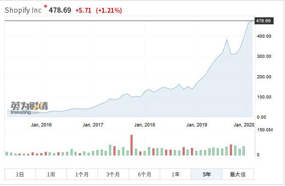Open the 3个月 range tab
The image size is (285, 186).
click(x=113, y=174)
